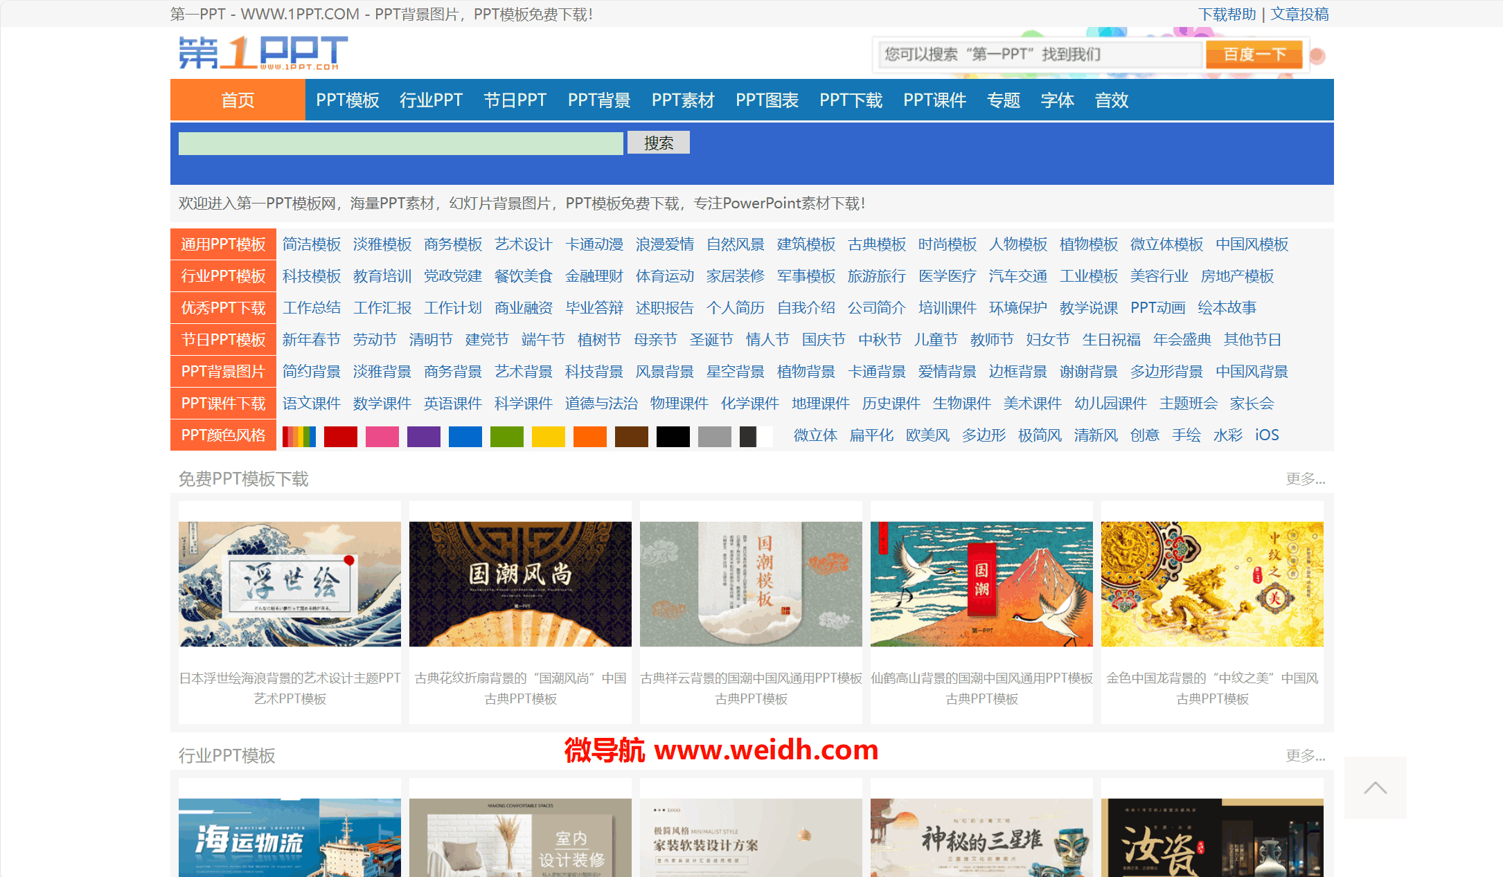Select the black color swatch
Viewport: 1503px width, 877px height.
tap(673, 436)
